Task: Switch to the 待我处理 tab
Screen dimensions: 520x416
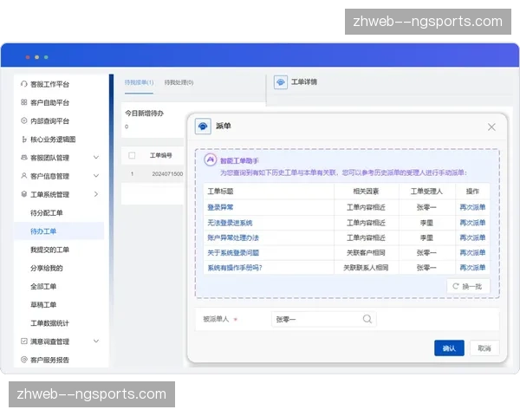Action: point(179,82)
